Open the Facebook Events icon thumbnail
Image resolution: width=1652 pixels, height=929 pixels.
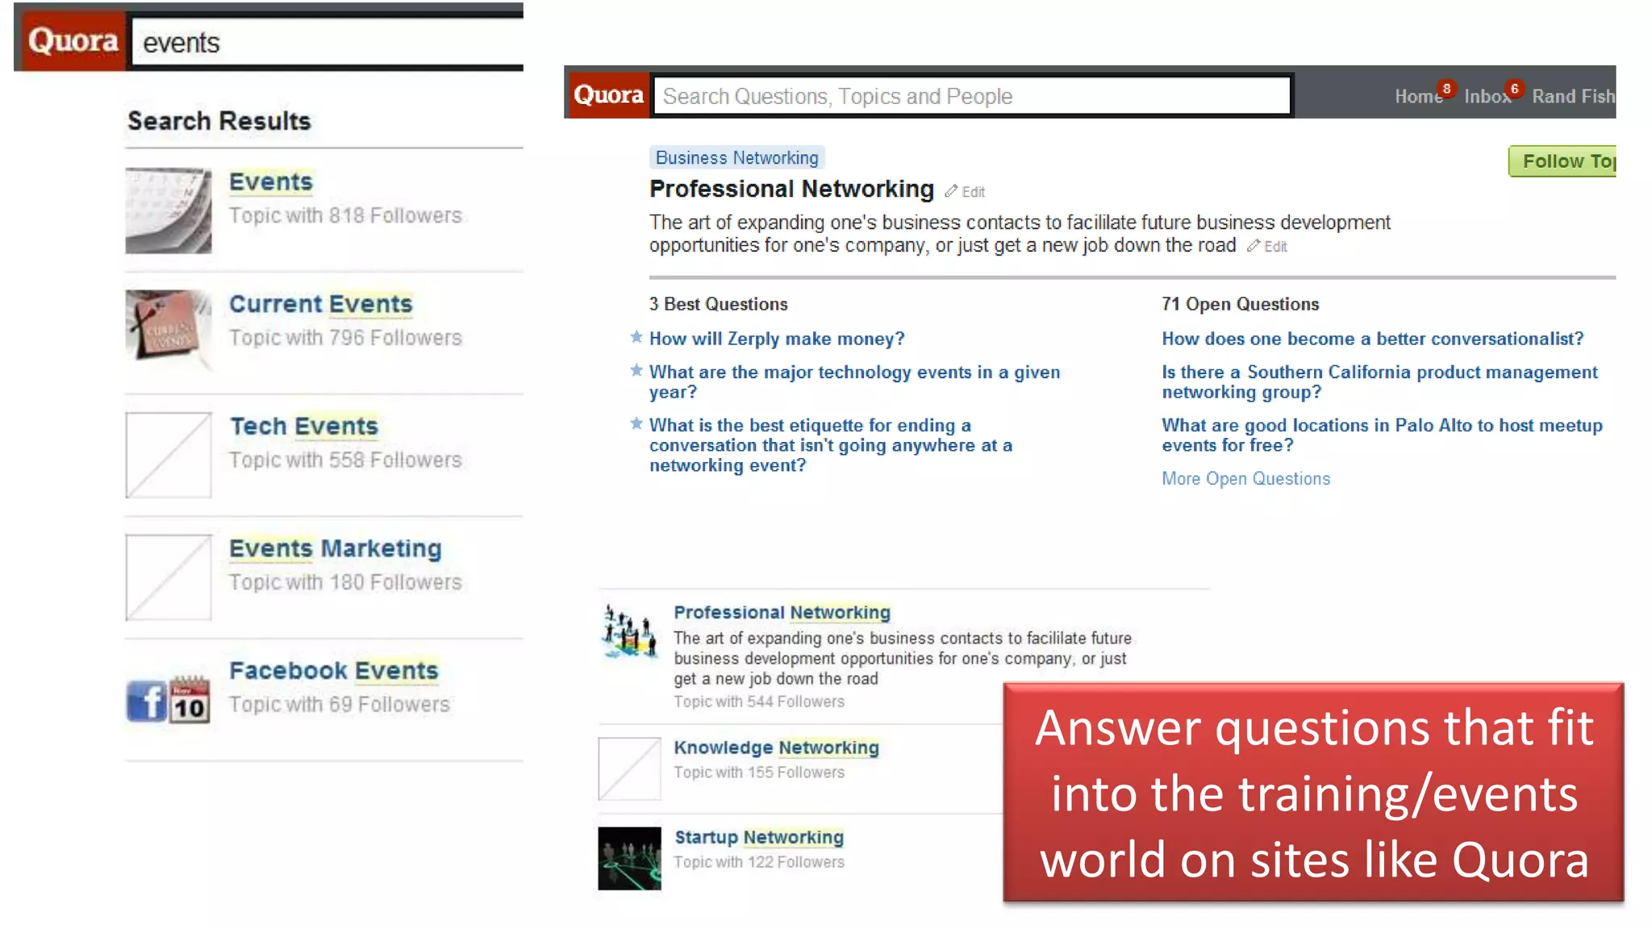point(169,699)
